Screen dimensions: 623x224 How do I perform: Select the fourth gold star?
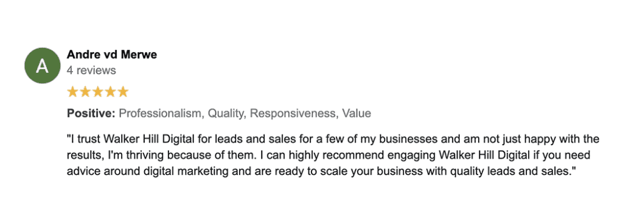111,92
